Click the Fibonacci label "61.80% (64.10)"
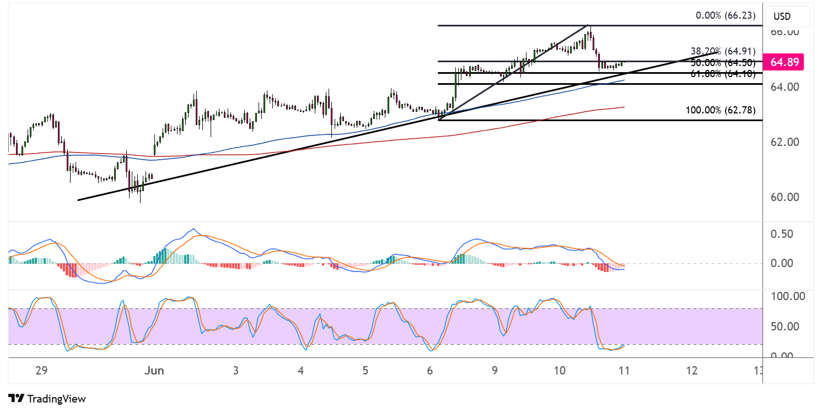 [723, 73]
